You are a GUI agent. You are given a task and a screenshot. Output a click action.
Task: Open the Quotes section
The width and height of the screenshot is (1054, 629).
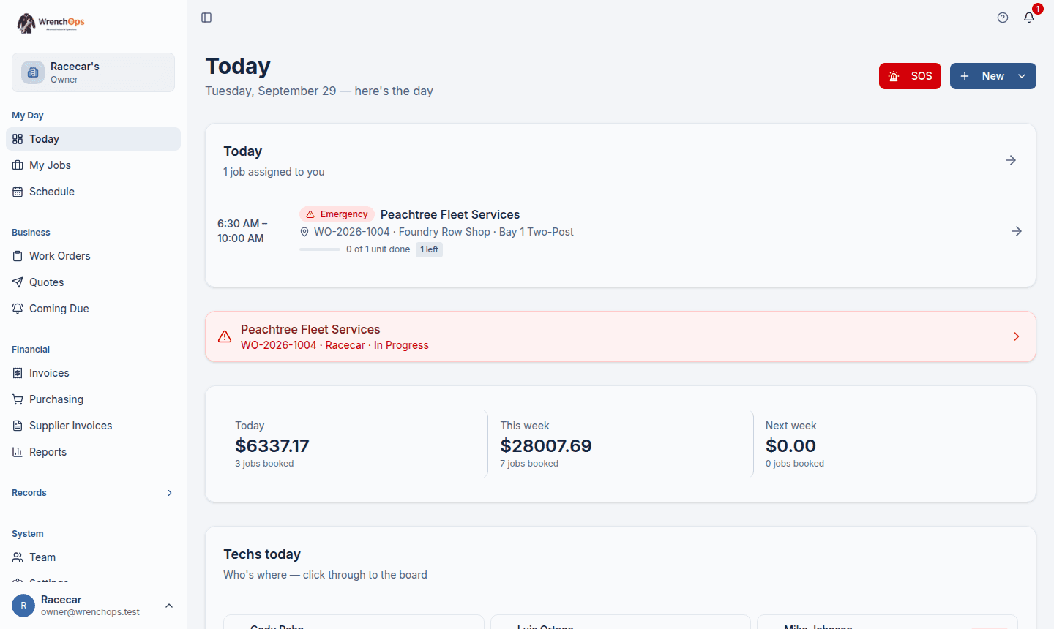[x=93, y=282]
